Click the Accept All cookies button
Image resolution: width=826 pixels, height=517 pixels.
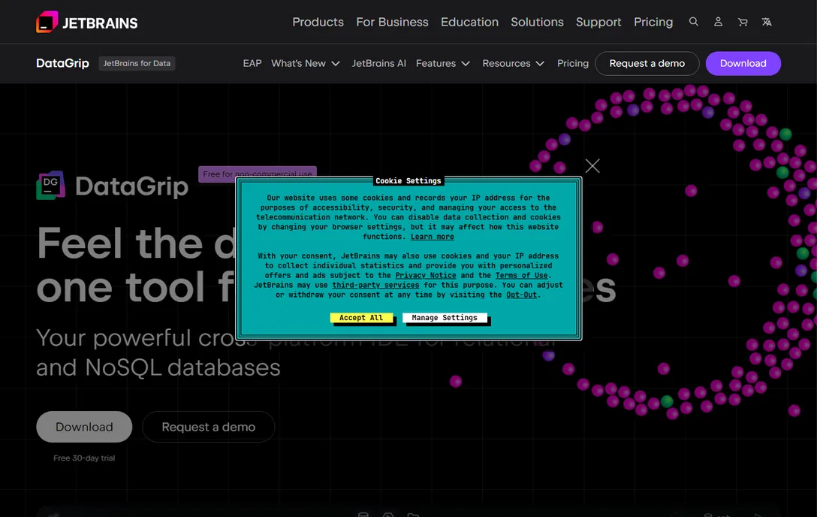[x=361, y=318]
